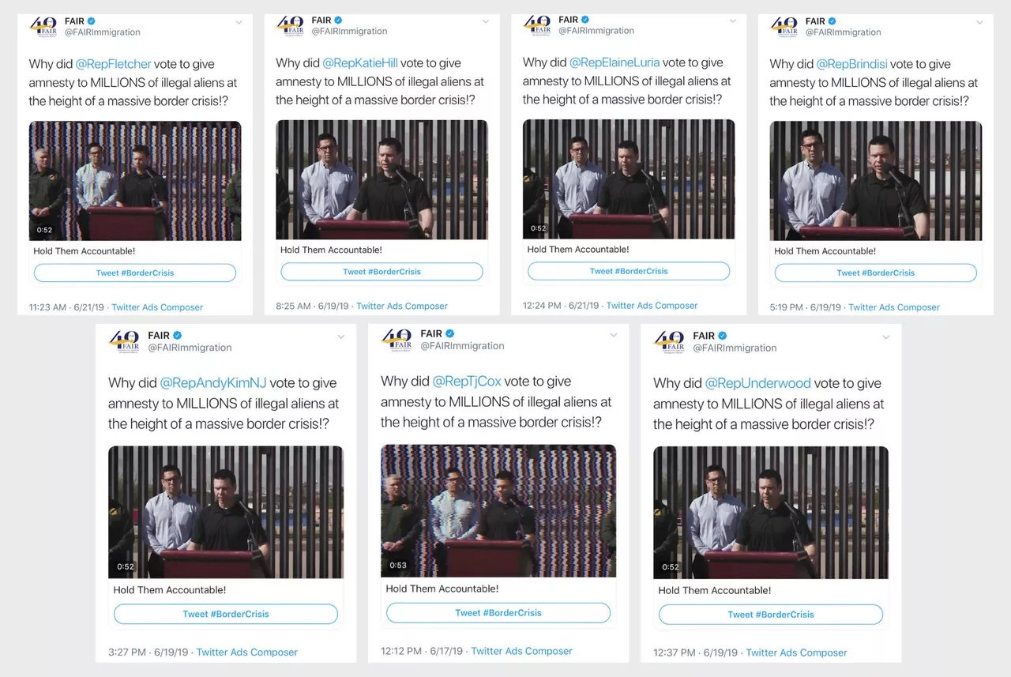
Task: Click Tweet #BorderCrisis button in @RepFletcher tweet
Action: [x=135, y=273]
